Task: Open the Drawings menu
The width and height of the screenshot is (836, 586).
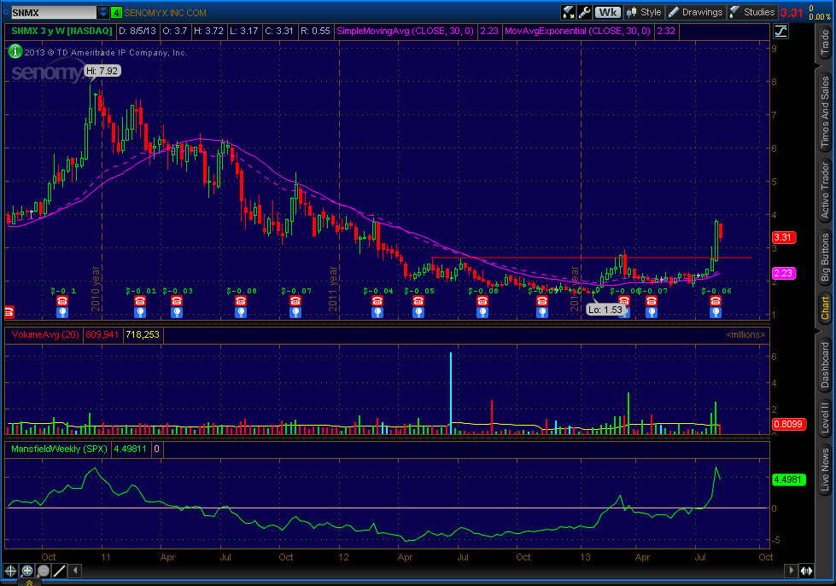Action: pos(695,12)
